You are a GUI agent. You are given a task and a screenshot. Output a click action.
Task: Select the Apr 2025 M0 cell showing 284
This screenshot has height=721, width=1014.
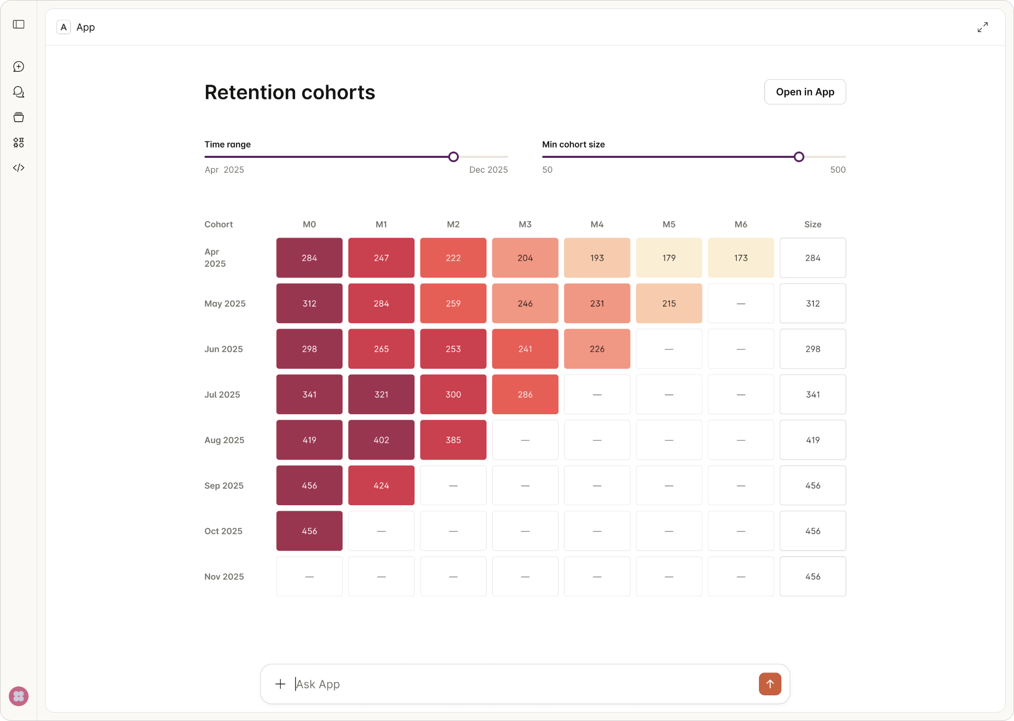(x=308, y=257)
